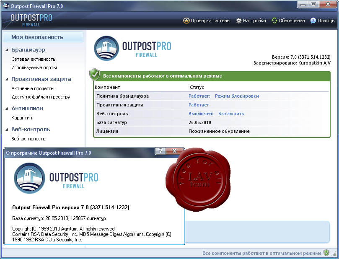The height and width of the screenshot is (259, 339).
Task: Open Карантин in the sidebar
Action: coord(22,118)
